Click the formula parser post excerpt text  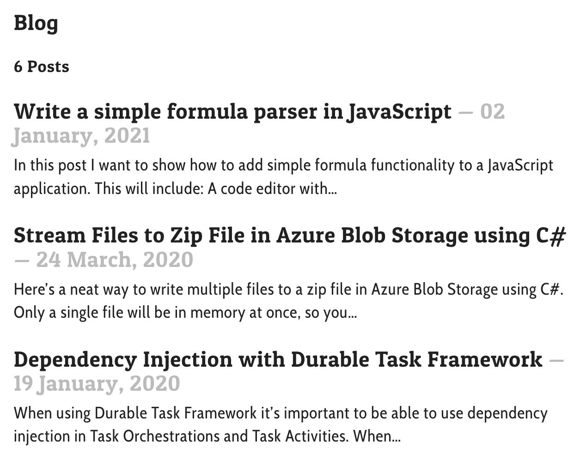(x=283, y=177)
